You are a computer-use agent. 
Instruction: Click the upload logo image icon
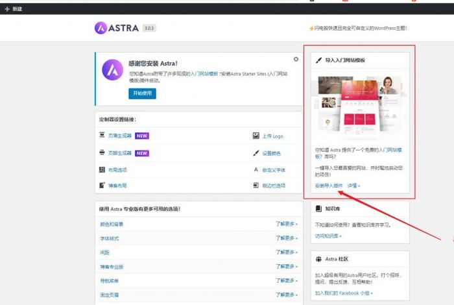256,136
